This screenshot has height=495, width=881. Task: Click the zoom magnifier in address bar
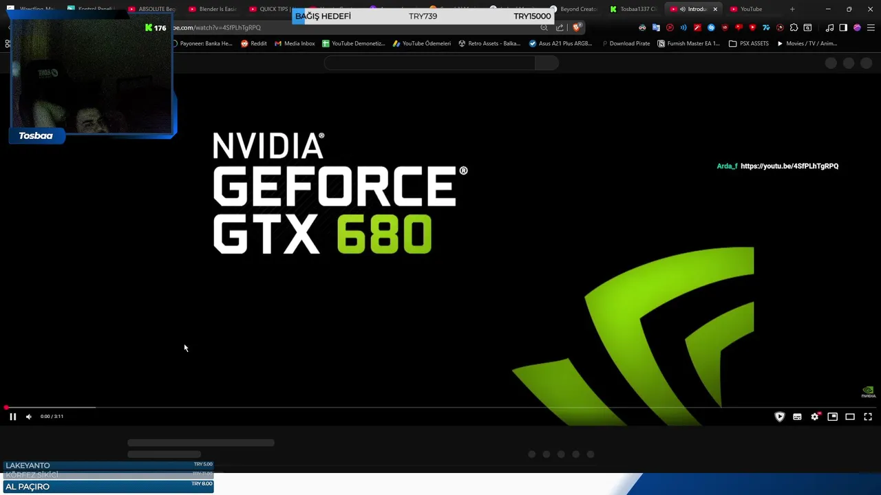point(544,27)
